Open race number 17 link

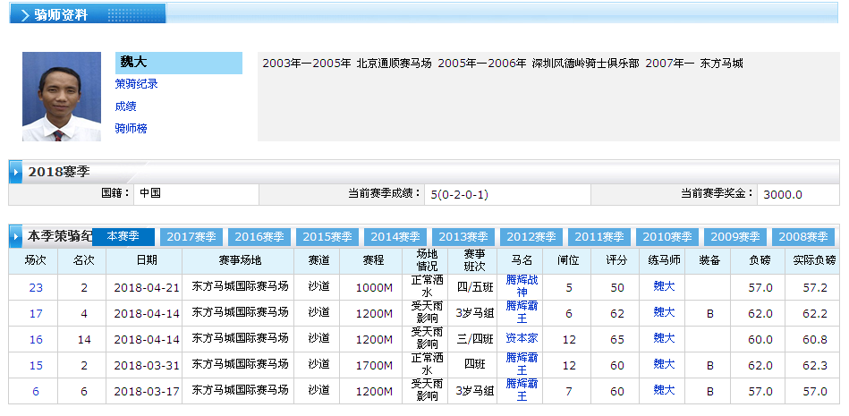[x=36, y=313]
